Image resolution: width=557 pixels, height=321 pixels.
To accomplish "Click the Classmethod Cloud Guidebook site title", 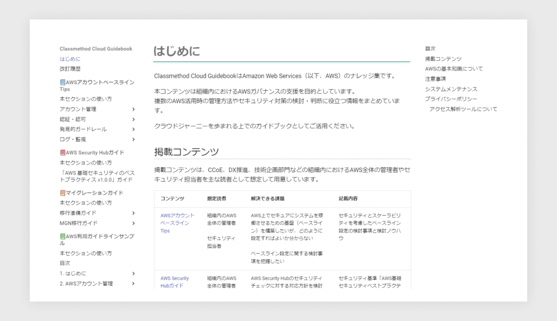I will 96,49.
